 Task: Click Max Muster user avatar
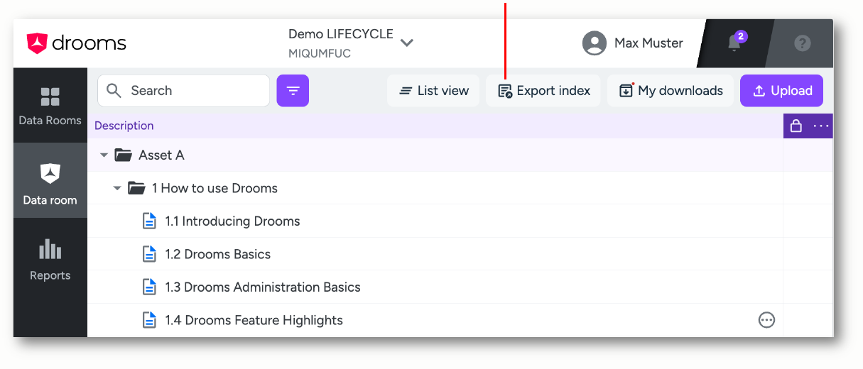[x=594, y=43]
